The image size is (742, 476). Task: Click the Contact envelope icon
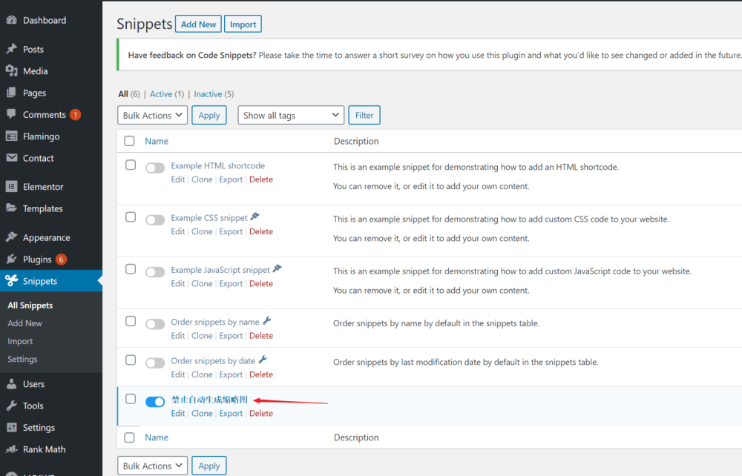(x=11, y=158)
